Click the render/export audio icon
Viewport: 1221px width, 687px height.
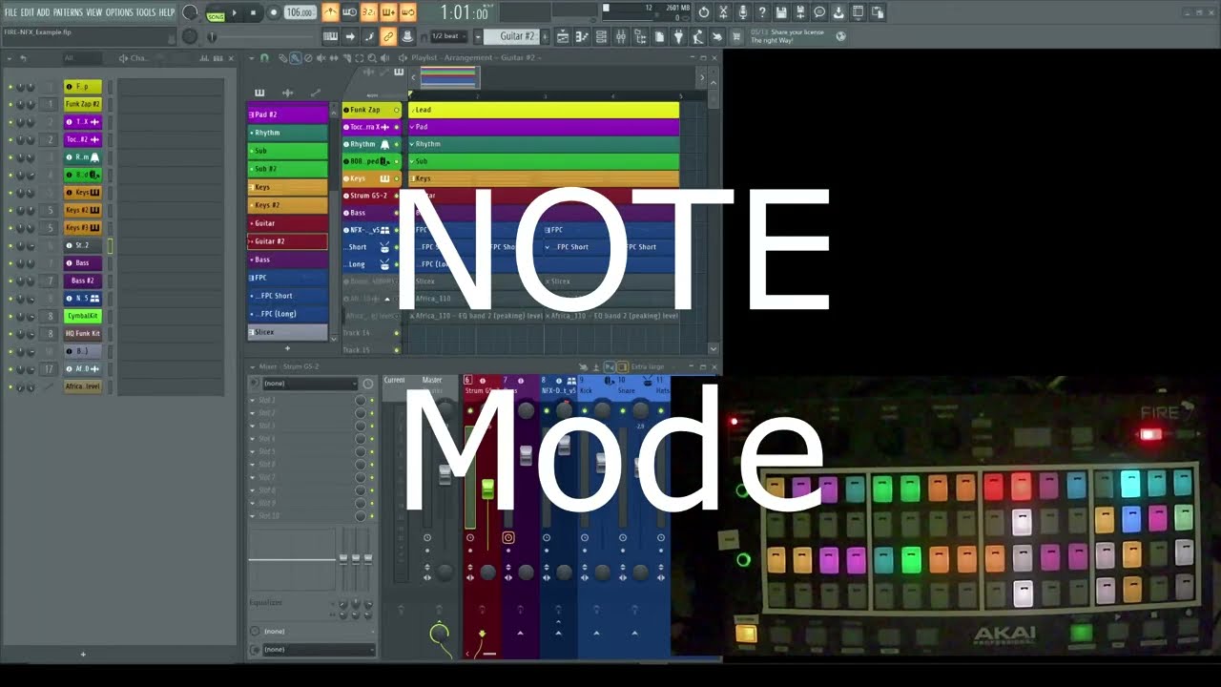[800, 12]
